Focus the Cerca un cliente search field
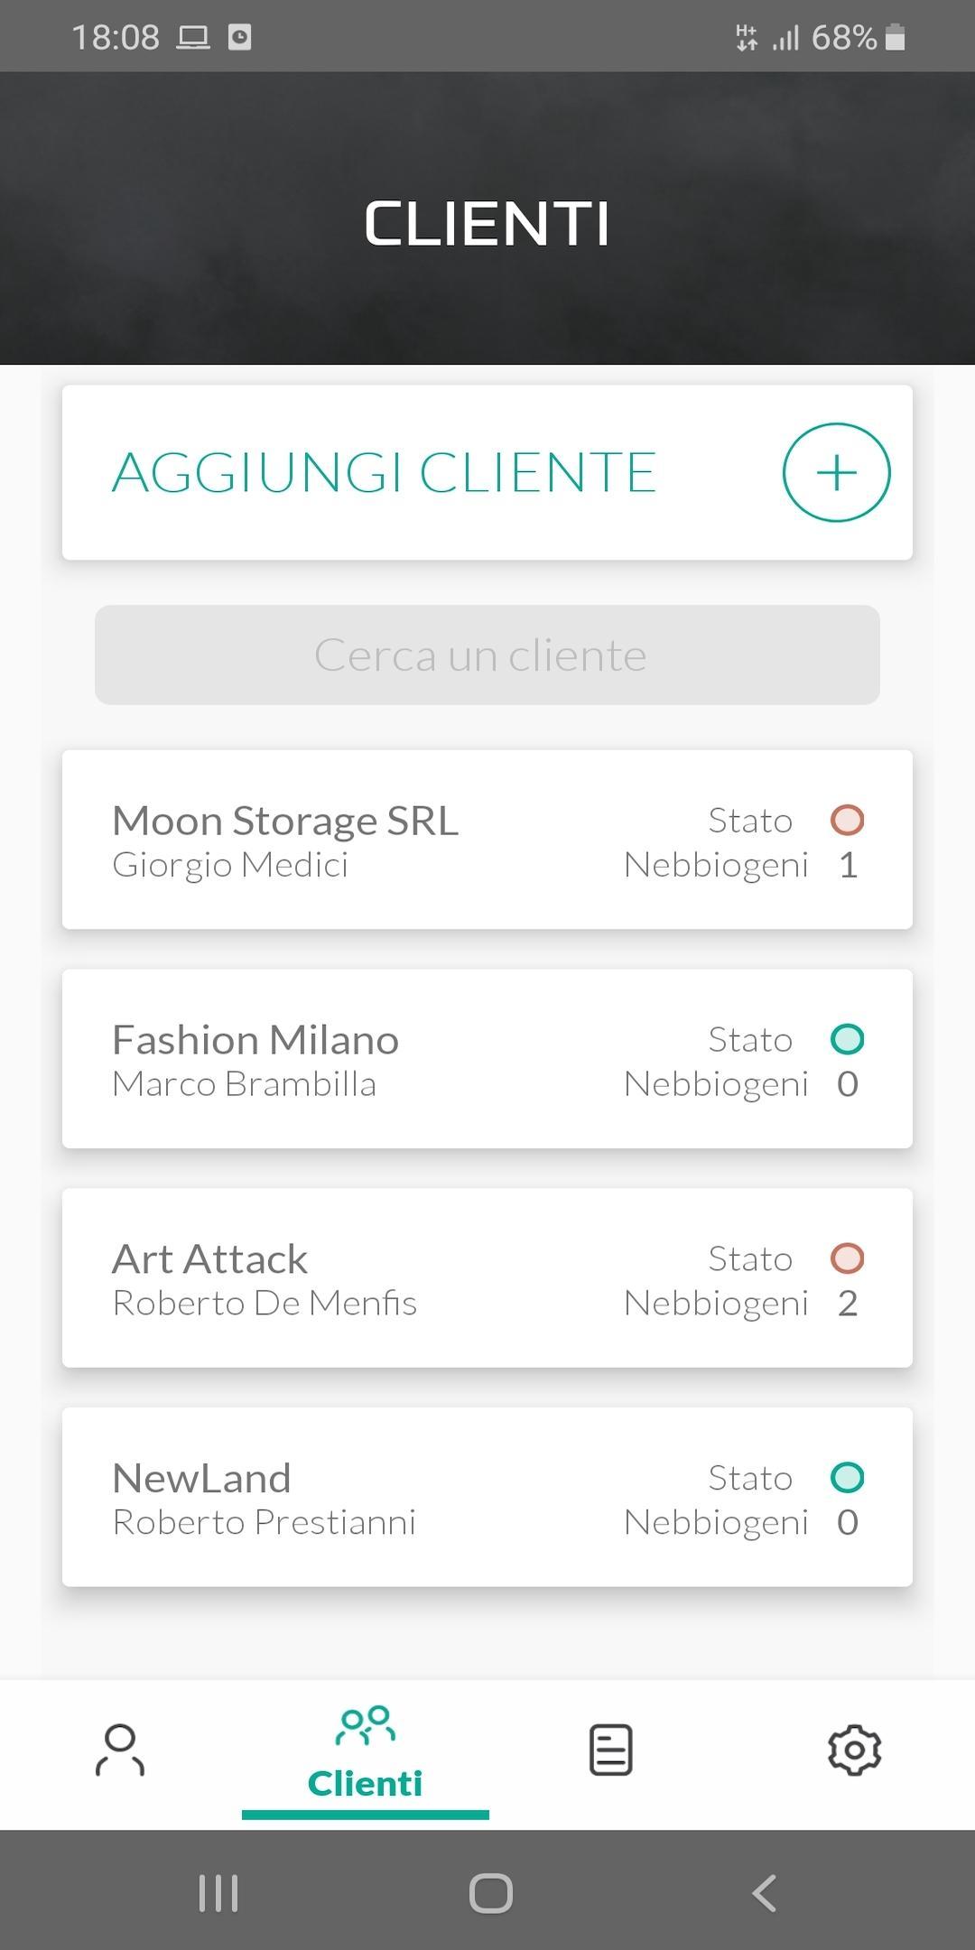The width and height of the screenshot is (975, 1950). click(487, 655)
